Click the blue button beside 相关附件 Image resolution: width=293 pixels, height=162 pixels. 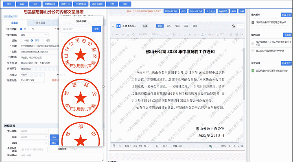click(x=286, y=15)
